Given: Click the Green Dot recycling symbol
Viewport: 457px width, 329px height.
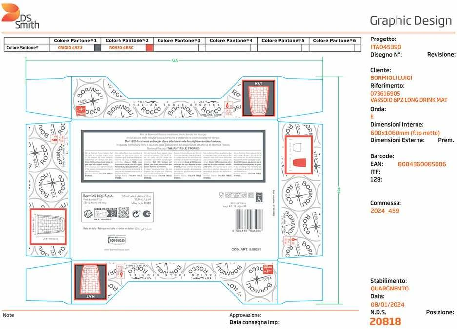Looking at the screenshot, I should pyautogui.click(x=136, y=214).
